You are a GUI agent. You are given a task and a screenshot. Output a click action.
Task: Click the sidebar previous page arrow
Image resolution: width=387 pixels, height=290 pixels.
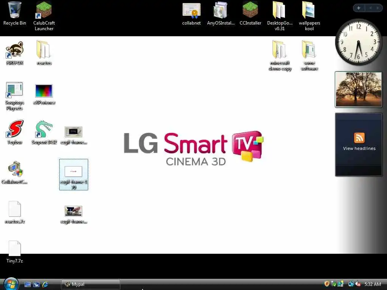[370, 8]
